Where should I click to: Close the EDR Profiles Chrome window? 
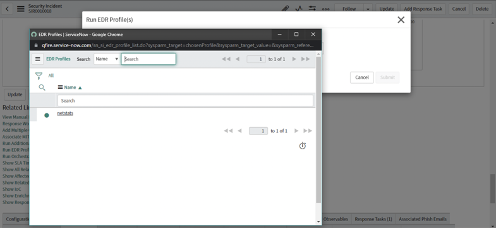pos(313,35)
